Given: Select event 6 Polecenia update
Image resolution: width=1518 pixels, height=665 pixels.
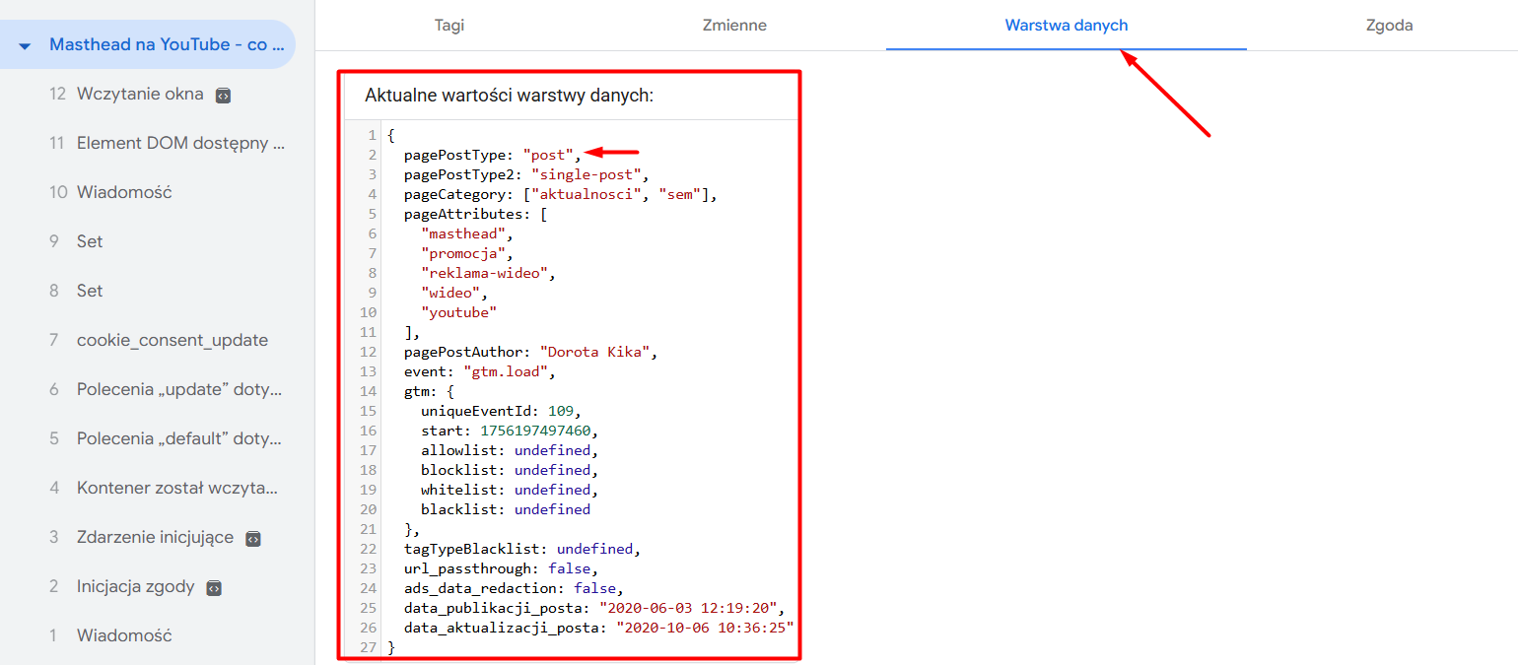Looking at the screenshot, I should tap(167, 389).
